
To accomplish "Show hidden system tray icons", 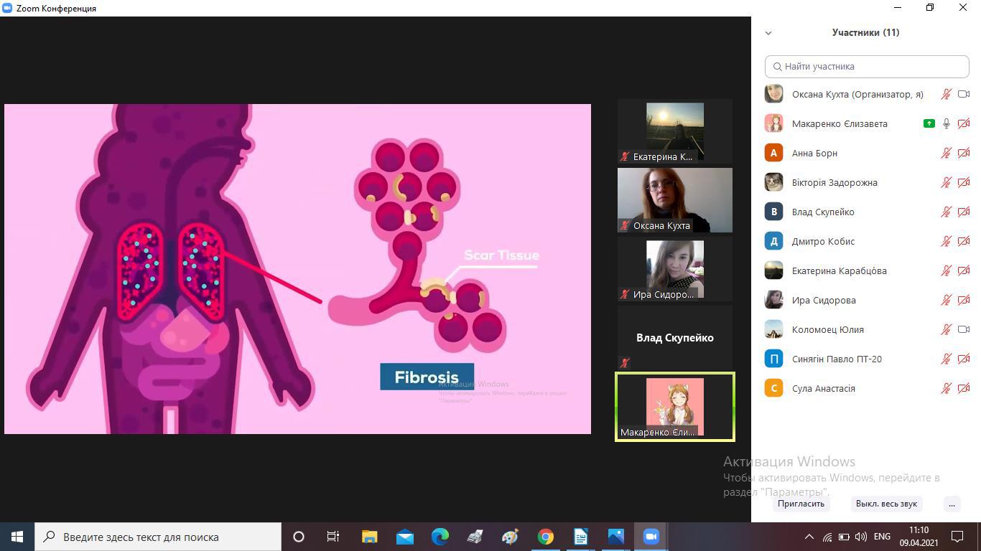I will [809, 537].
